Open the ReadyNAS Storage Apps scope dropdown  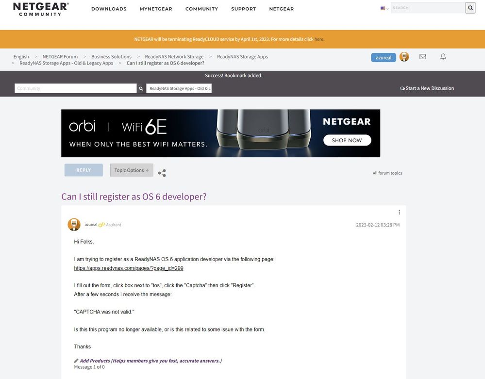point(179,88)
